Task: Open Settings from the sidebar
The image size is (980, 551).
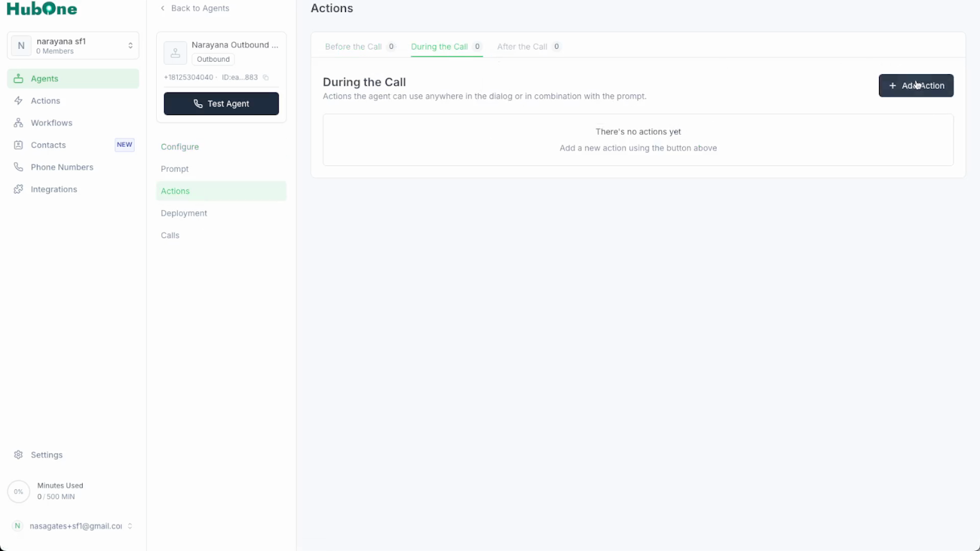Action: [x=73, y=455]
